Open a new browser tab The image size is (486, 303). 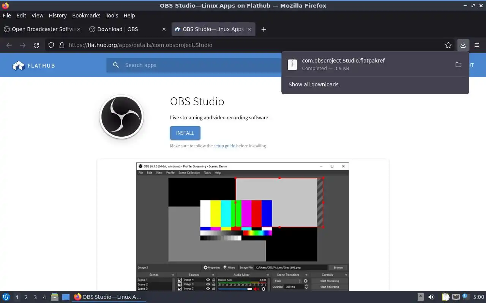(264, 29)
